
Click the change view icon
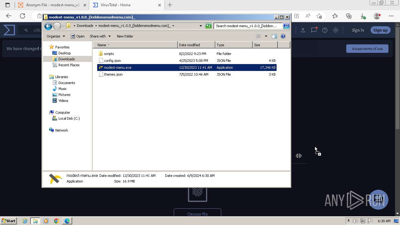[x=258, y=36]
